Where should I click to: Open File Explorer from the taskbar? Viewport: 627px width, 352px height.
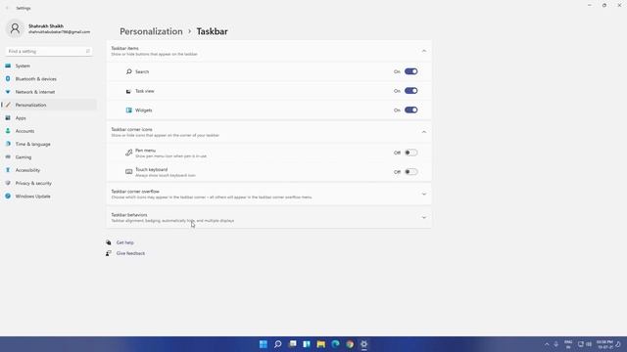(321, 344)
